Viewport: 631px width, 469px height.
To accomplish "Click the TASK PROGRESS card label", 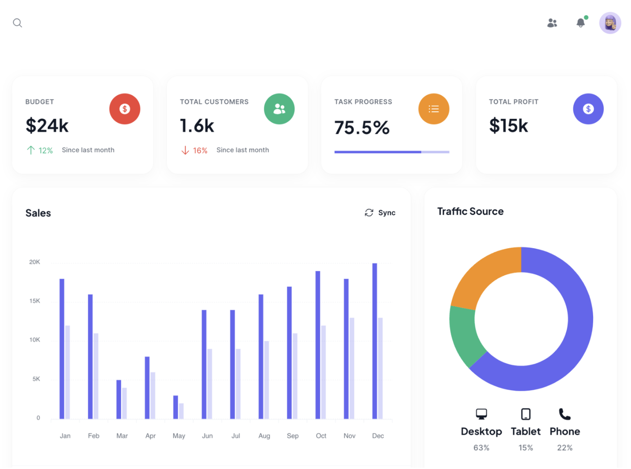I will coord(363,101).
